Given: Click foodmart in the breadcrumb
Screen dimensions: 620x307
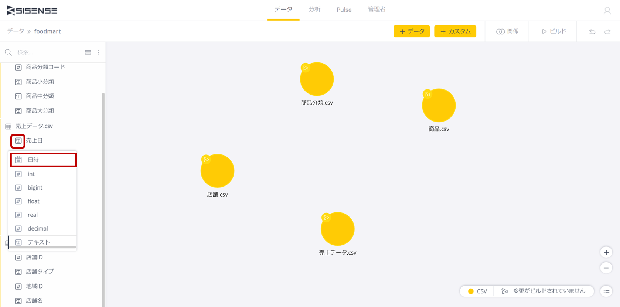Looking at the screenshot, I should pos(47,31).
